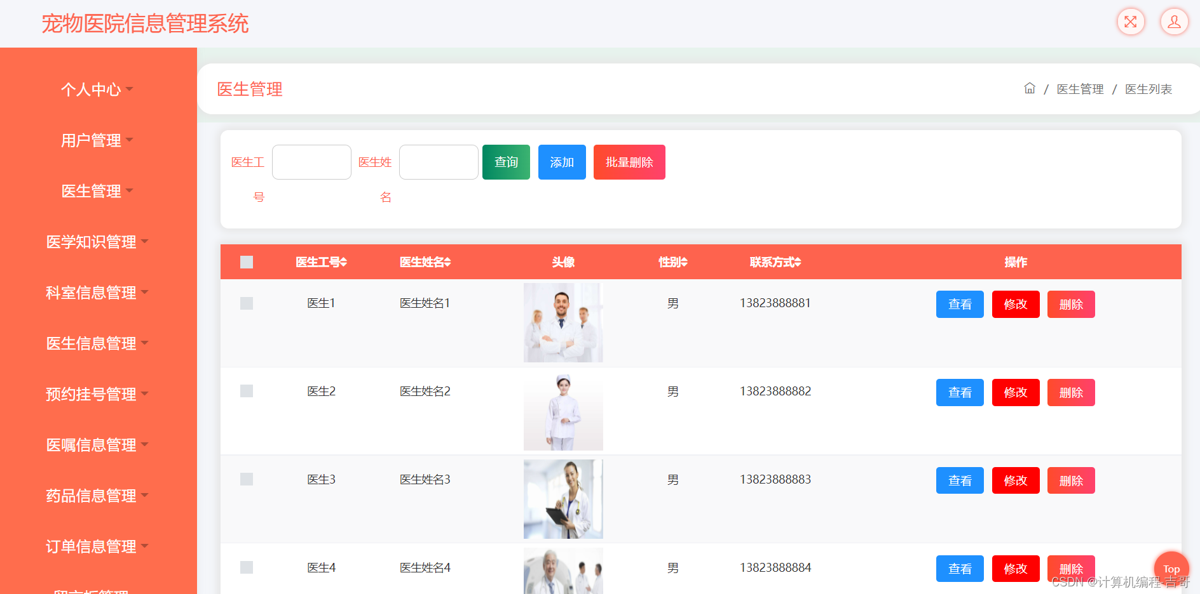Expand the 医生信息管理 sidebar menu
Viewport: 1200px width, 594px height.
click(x=97, y=343)
